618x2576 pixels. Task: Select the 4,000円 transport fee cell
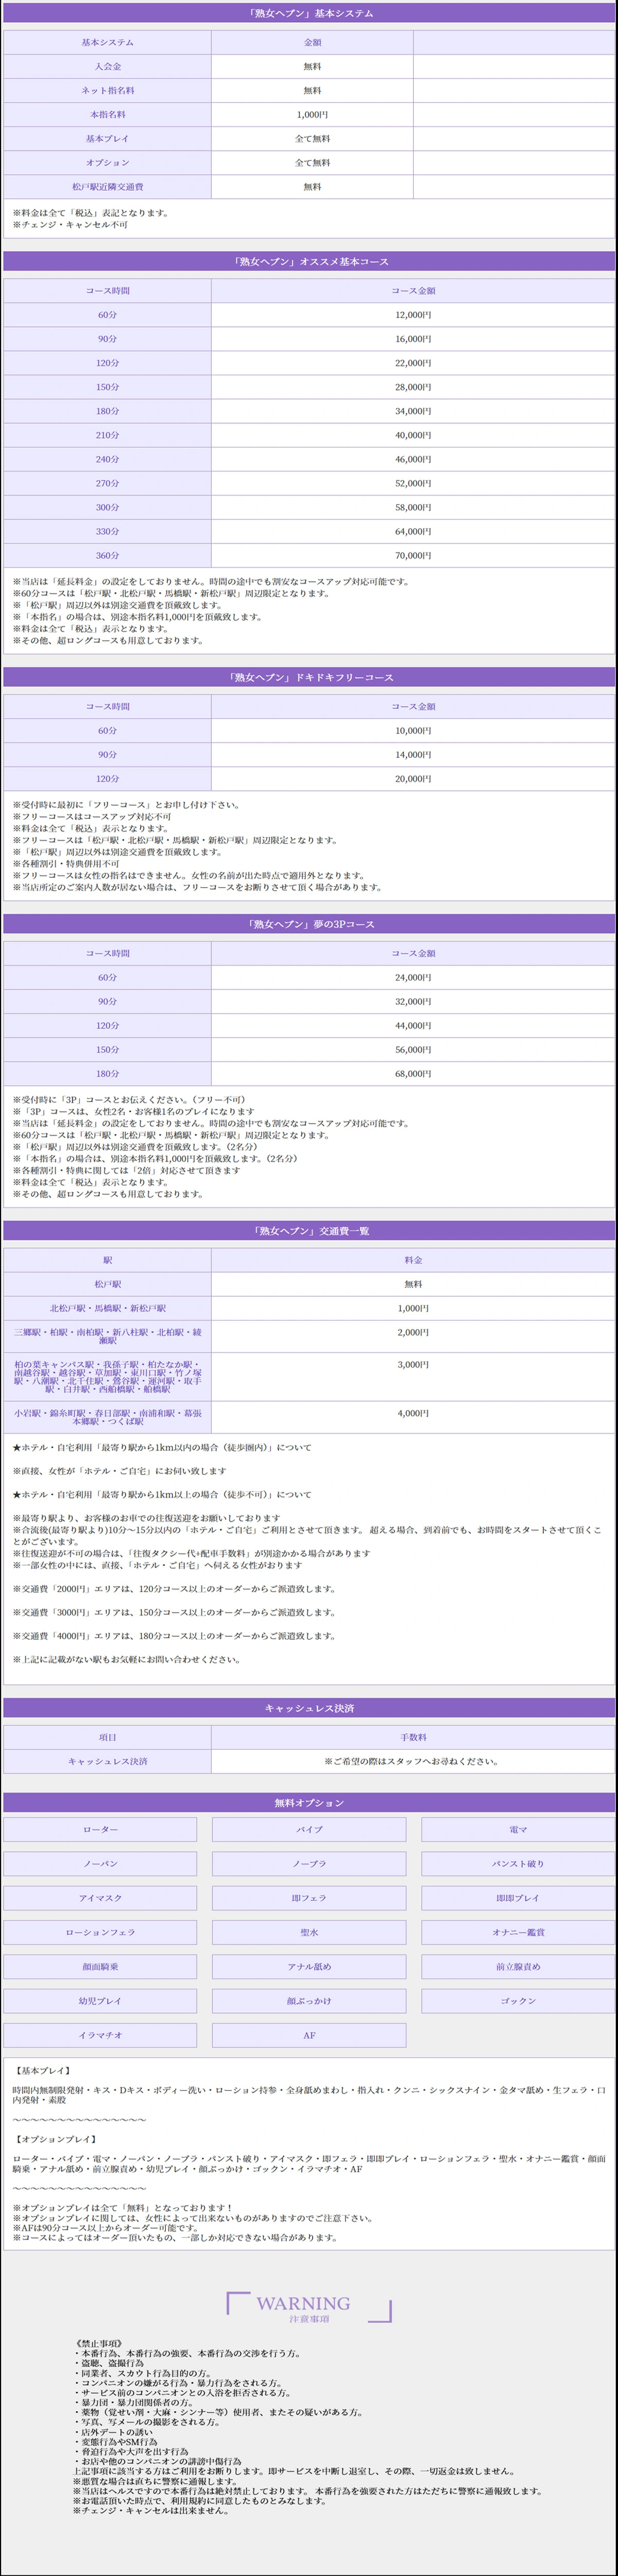click(412, 1413)
